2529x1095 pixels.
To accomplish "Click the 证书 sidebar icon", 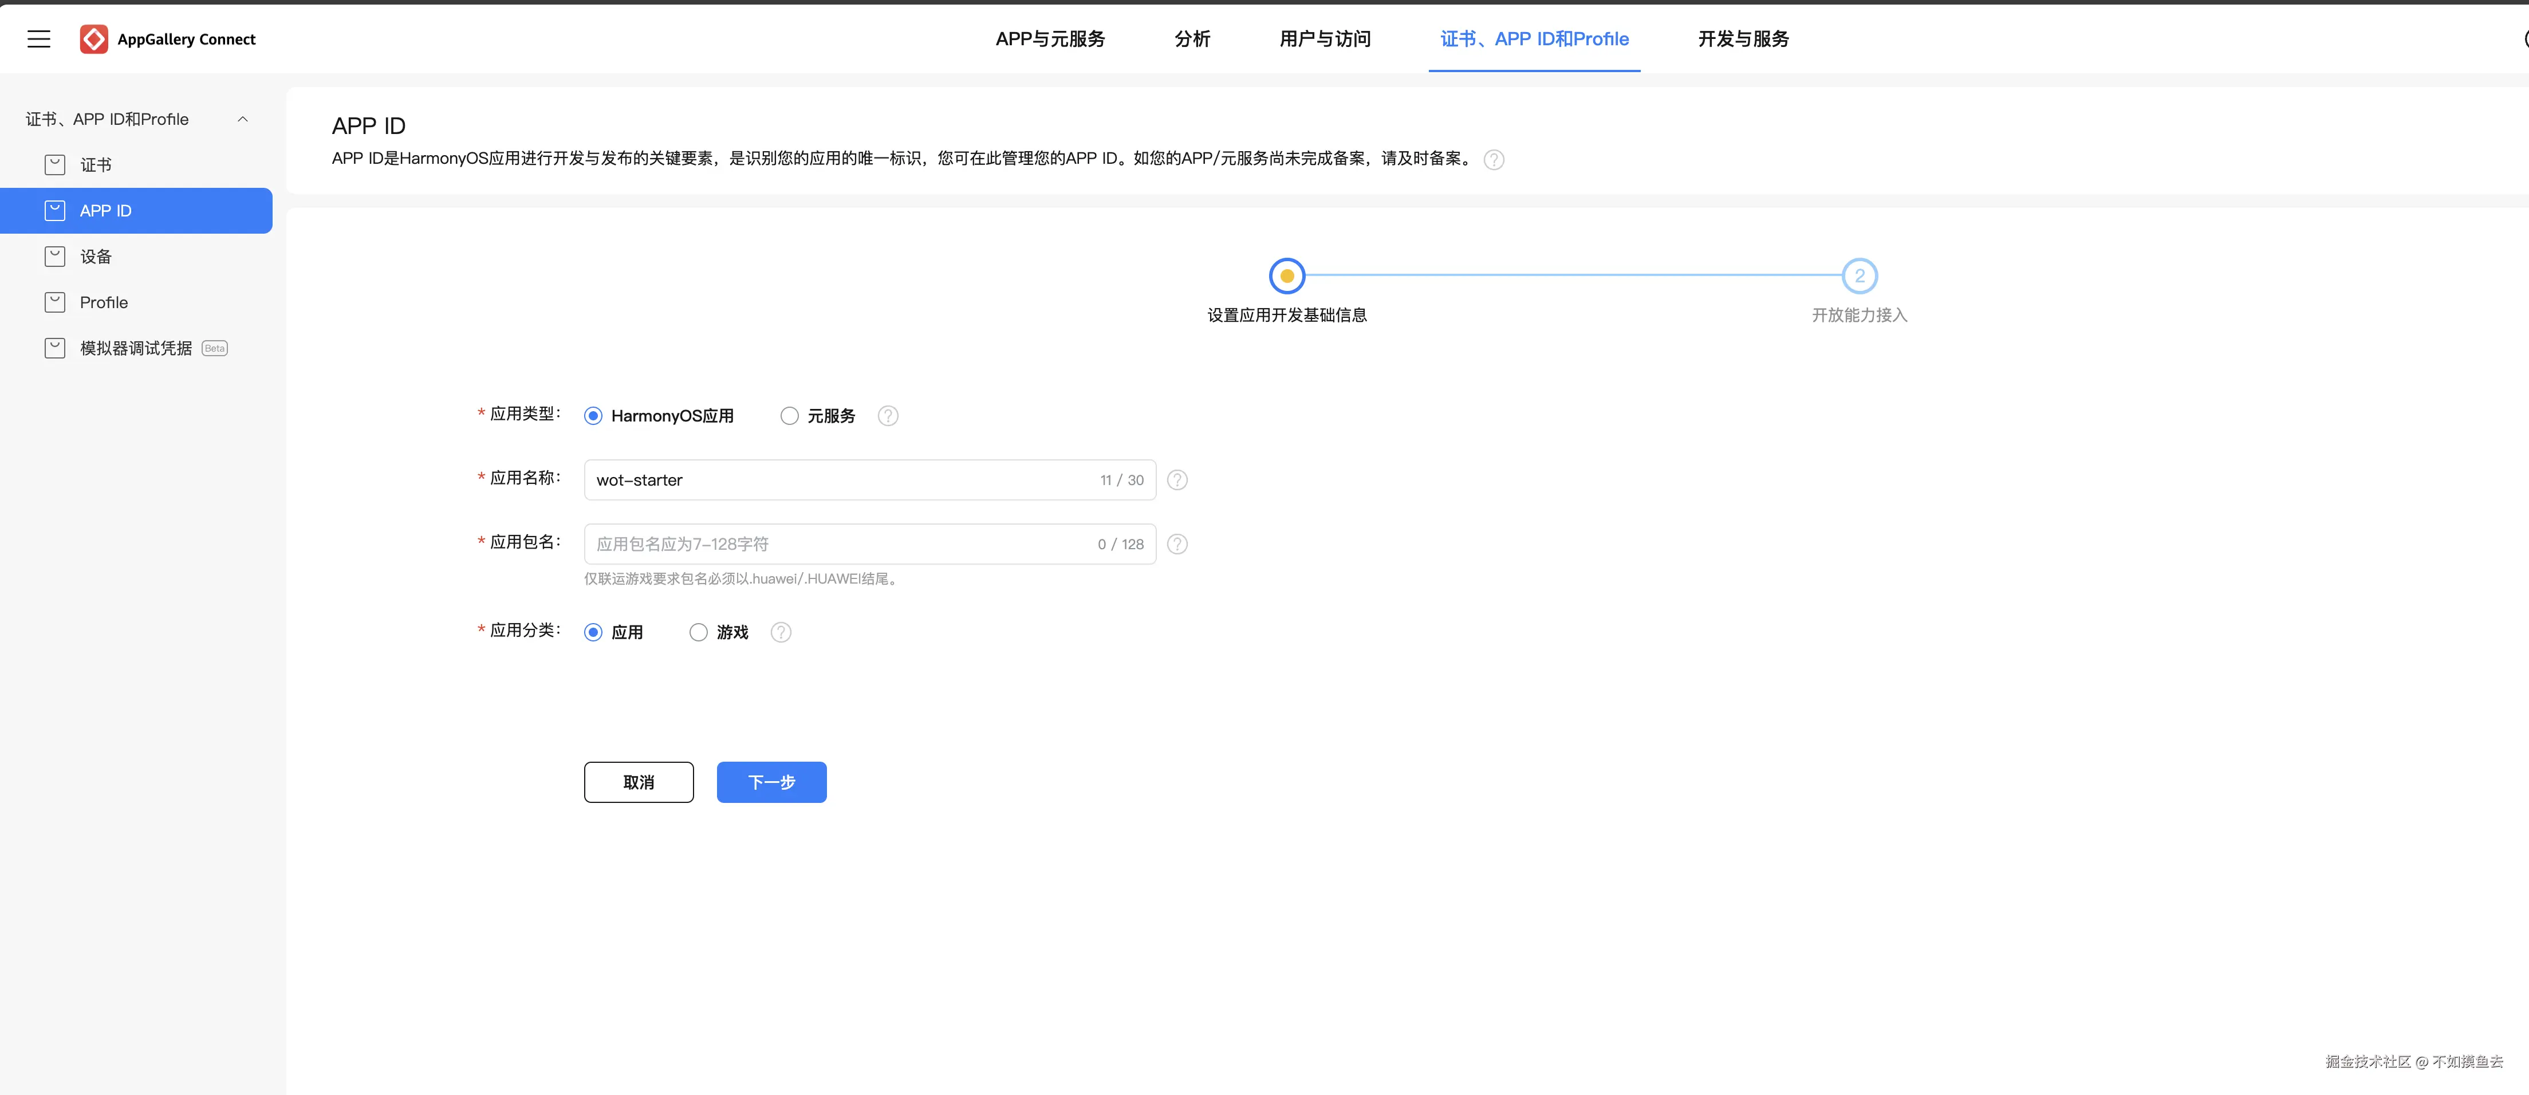I will pos(55,165).
